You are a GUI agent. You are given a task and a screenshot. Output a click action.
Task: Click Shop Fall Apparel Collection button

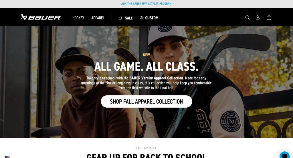pos(146,102)
